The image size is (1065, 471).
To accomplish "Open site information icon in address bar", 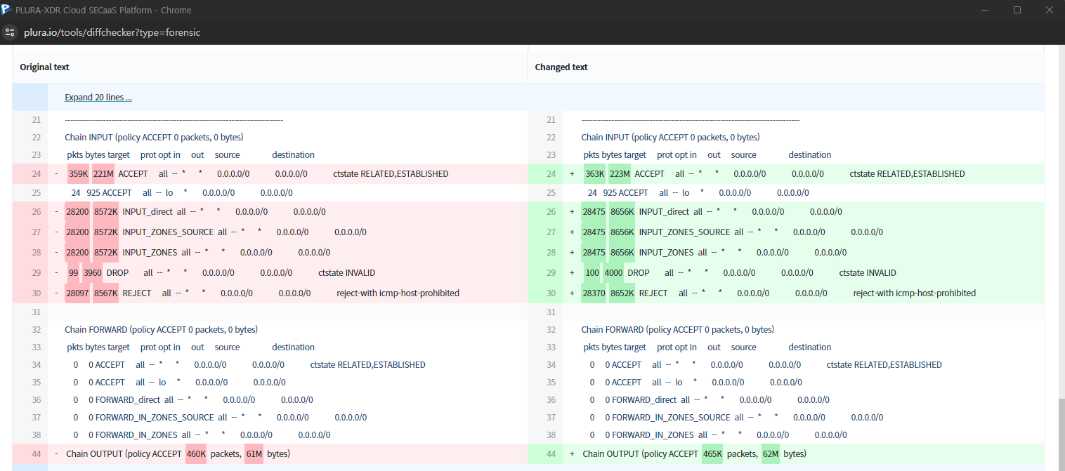I will (x=10, y=32).
